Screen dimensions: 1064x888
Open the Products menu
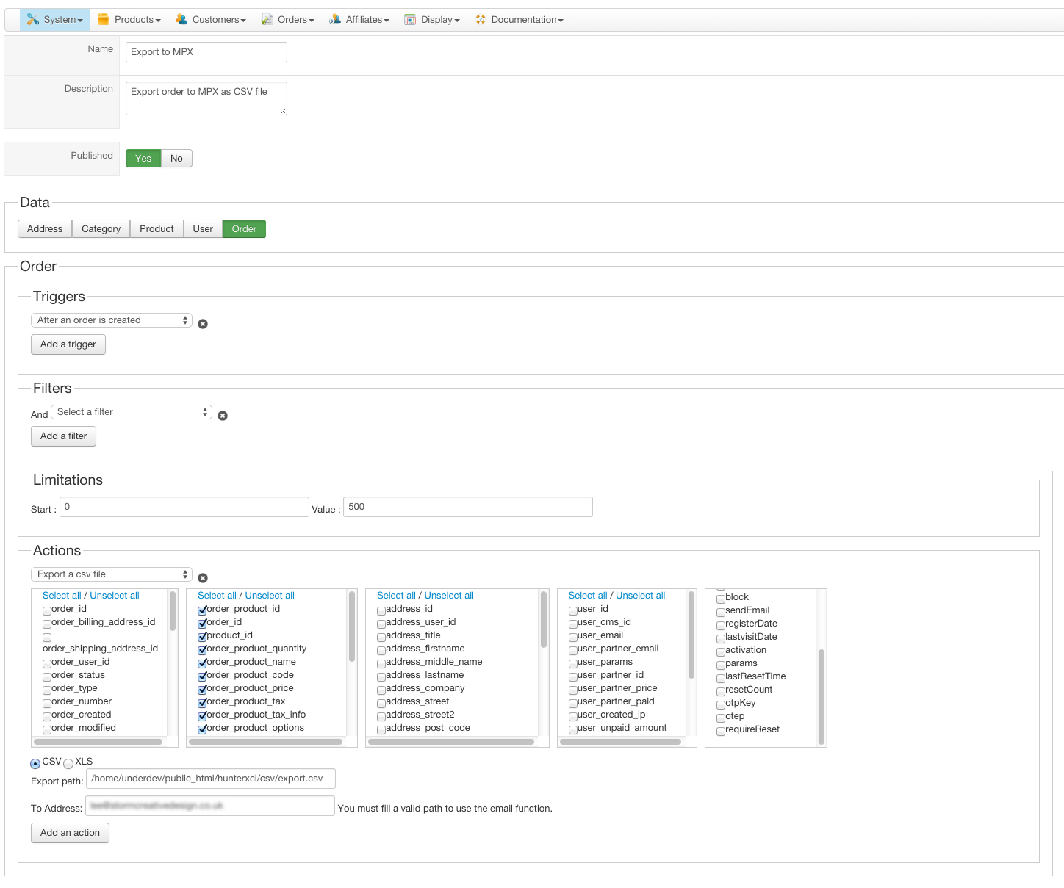(129, 20)
